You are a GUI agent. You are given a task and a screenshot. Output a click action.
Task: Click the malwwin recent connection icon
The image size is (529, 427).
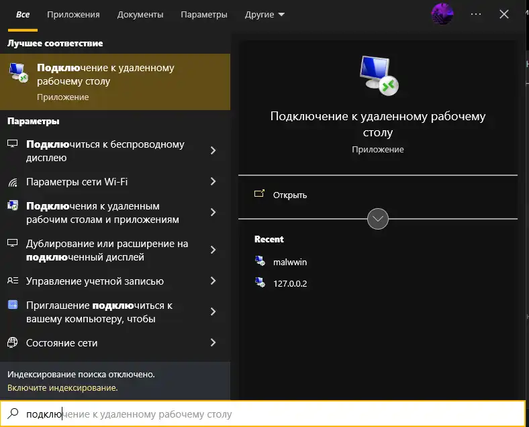[260, 262]
